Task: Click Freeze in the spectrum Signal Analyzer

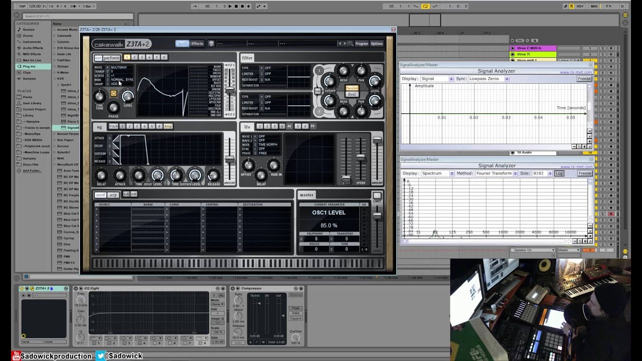Action: pos(584,173)
